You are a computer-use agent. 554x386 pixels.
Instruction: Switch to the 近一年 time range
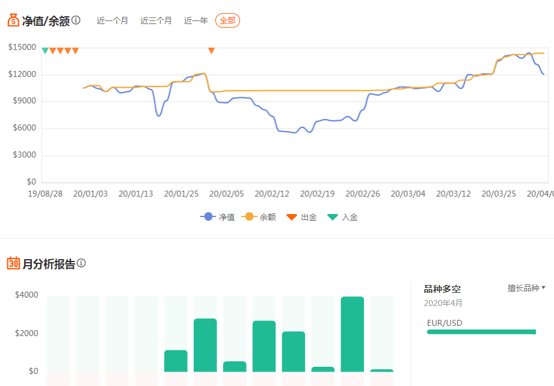(x=195, y=20)
